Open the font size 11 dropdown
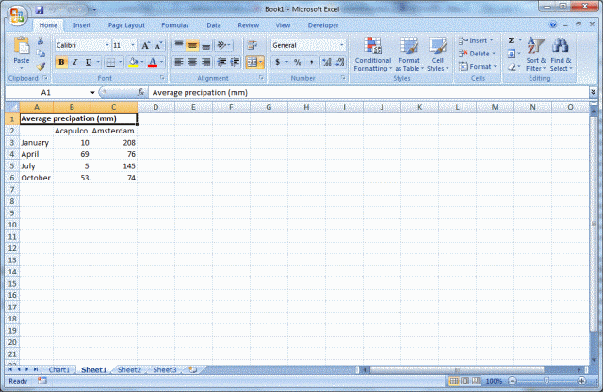 133,45
